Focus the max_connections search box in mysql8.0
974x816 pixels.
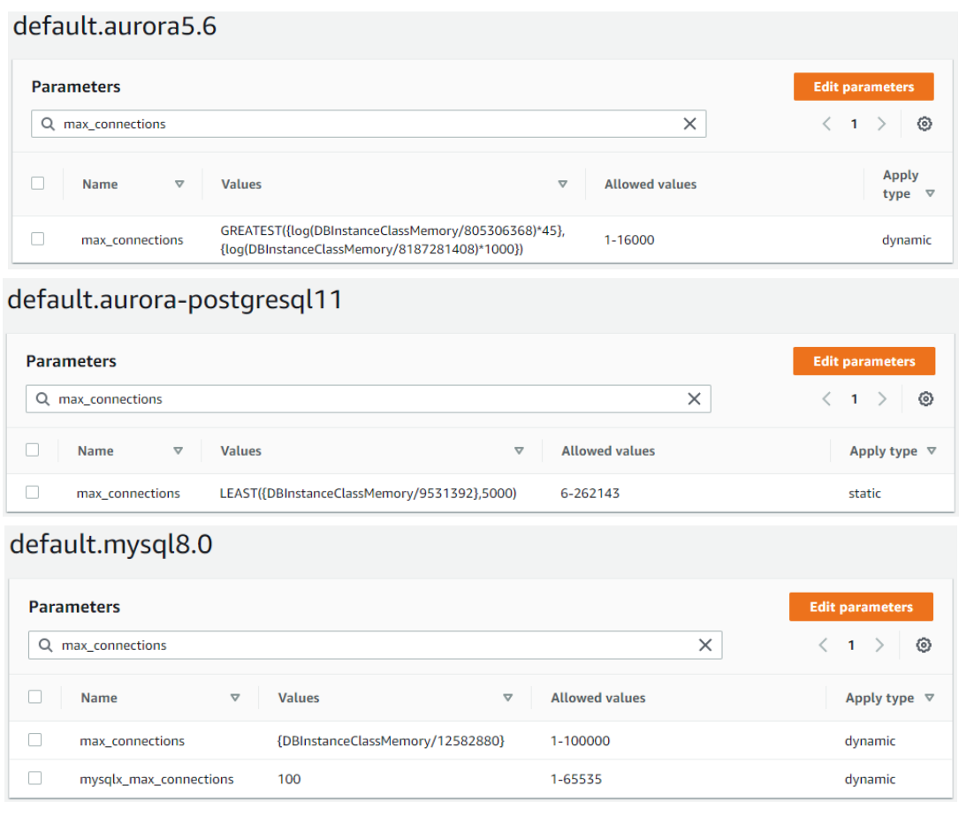click(x=375, y=646)
